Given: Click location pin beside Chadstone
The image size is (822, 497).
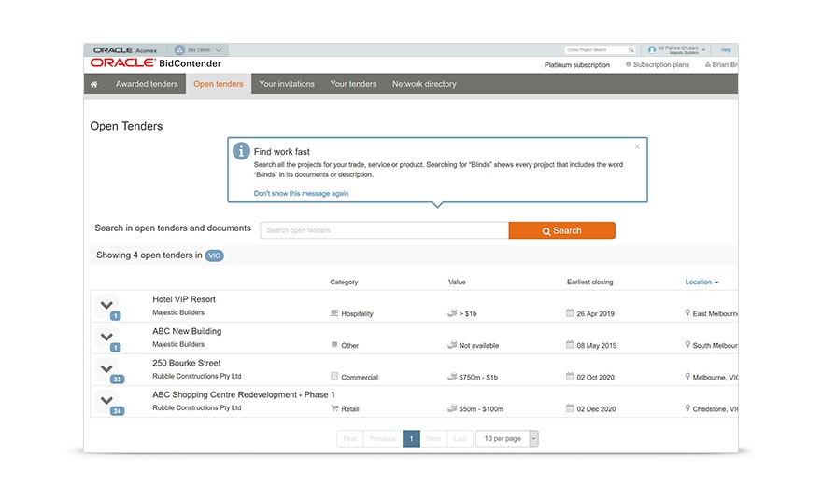Looking at the screenshot, I should 687,408.
